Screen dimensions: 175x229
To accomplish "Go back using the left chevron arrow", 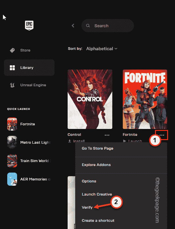I will pyautogui.click(x=73, y=26).
